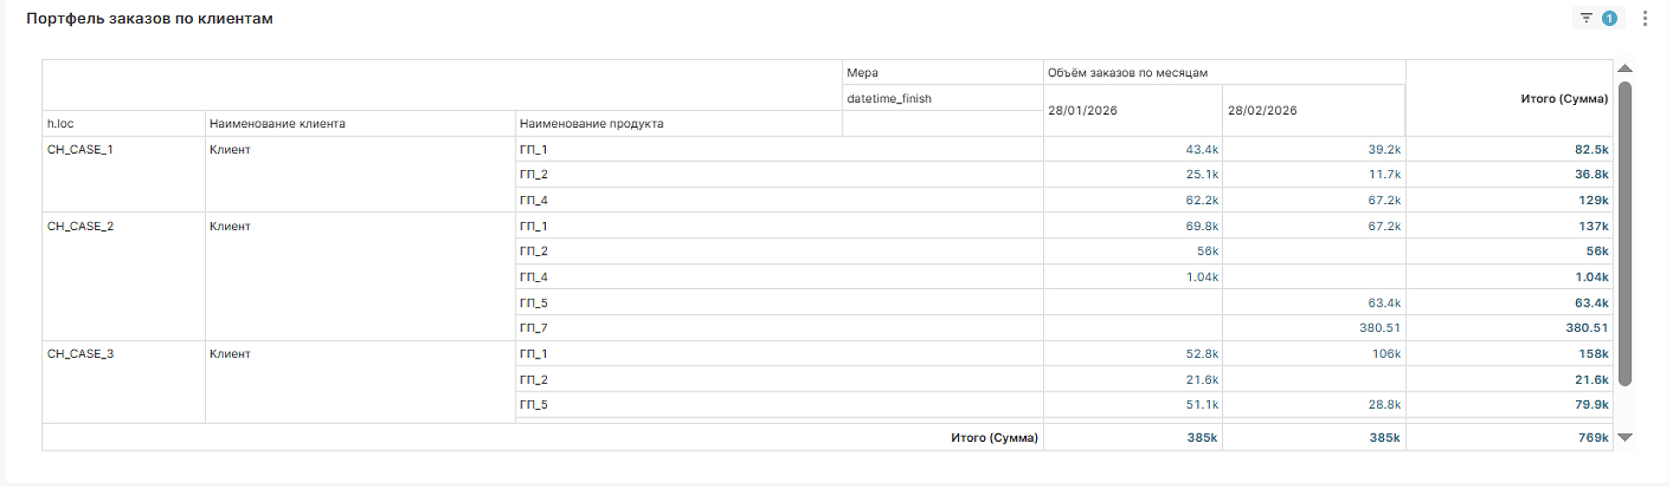
Task: Click the Наименование продукта column header
Action: [x=591, y=123]
